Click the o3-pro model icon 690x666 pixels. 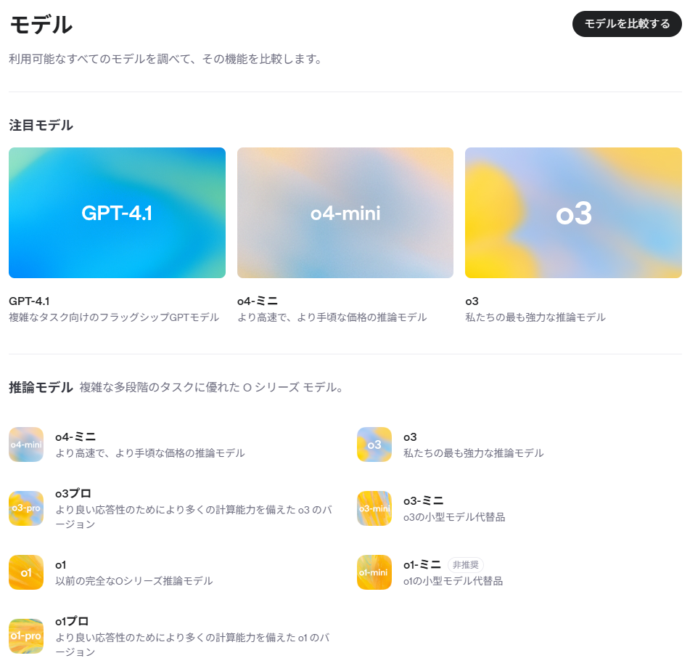click(26, 508)
